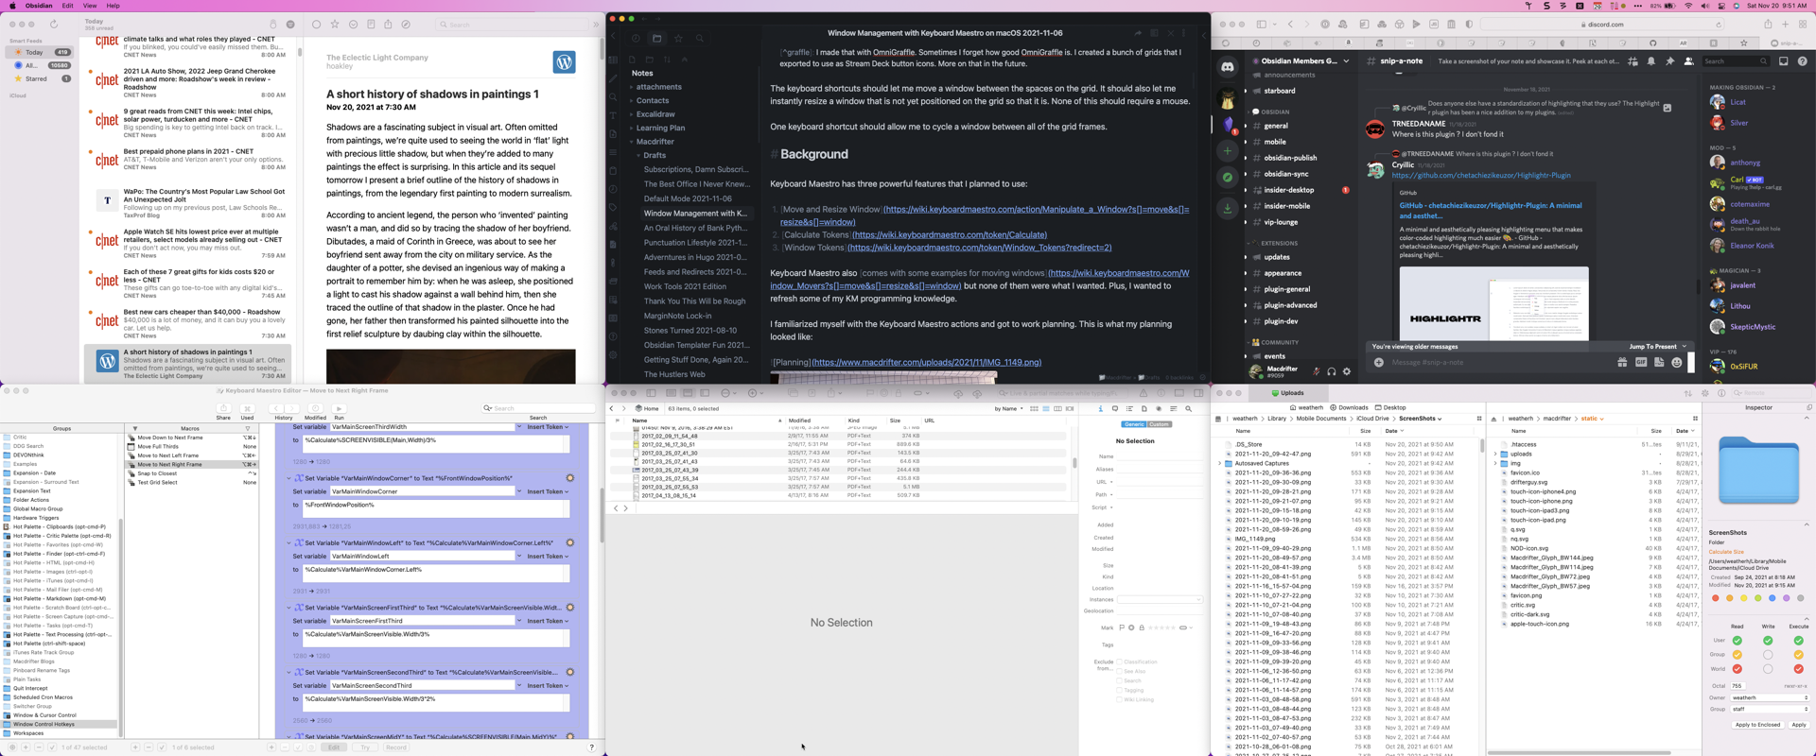Open Discord notification settings bell
Image resolution: width=1816 pixels, height=756 pixels.
(1650, 61)
